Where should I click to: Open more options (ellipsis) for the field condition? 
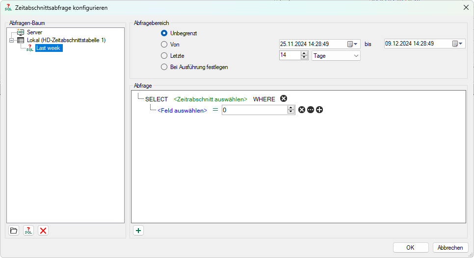point(311,110)
